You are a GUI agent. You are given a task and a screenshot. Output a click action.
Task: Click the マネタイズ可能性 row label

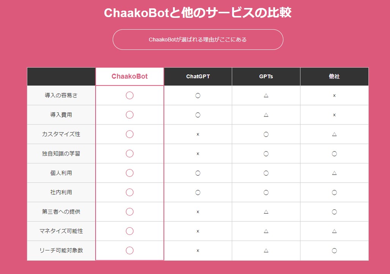[61, 231]
